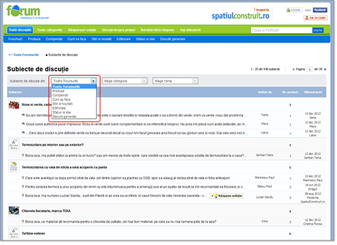Viewport: 337px width, 245px height.
Task: Click author 'Lucian Sandu' in Initiat de column
Action: (265, 197)
